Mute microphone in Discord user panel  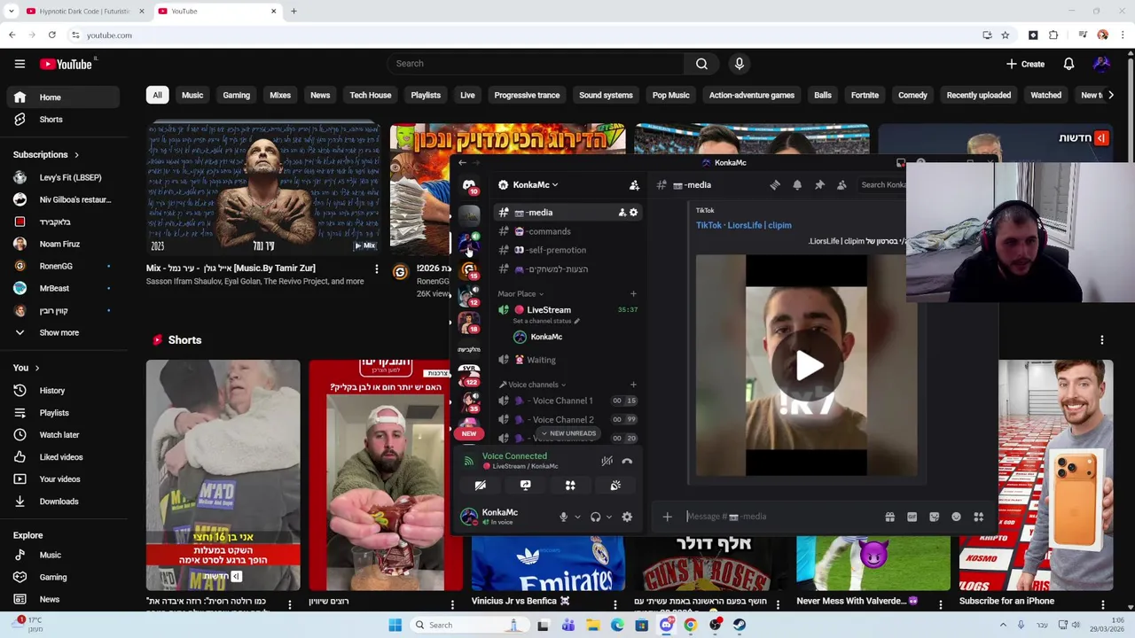pyautogui.click(x=563, y=517)
